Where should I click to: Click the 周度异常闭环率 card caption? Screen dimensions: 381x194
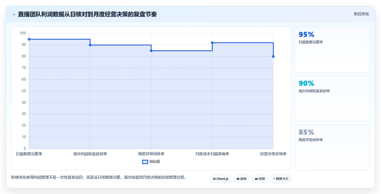coord(311,140)
